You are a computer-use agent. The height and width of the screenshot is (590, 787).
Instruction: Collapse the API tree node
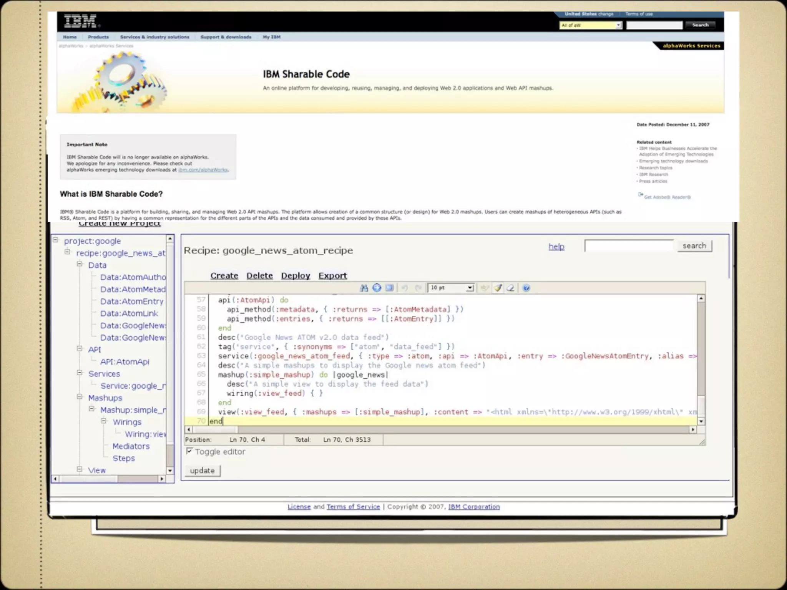[80, 348]
